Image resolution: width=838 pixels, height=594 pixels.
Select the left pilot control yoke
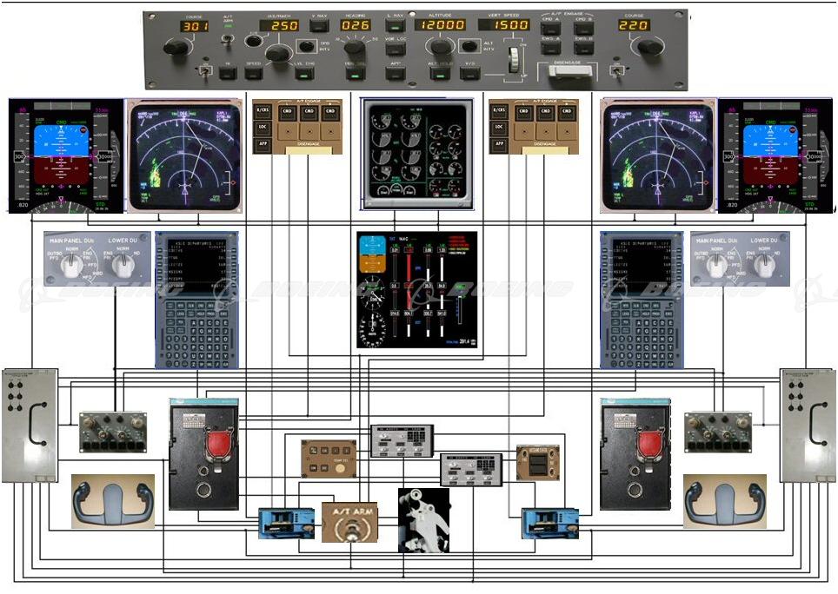(112, 501)
